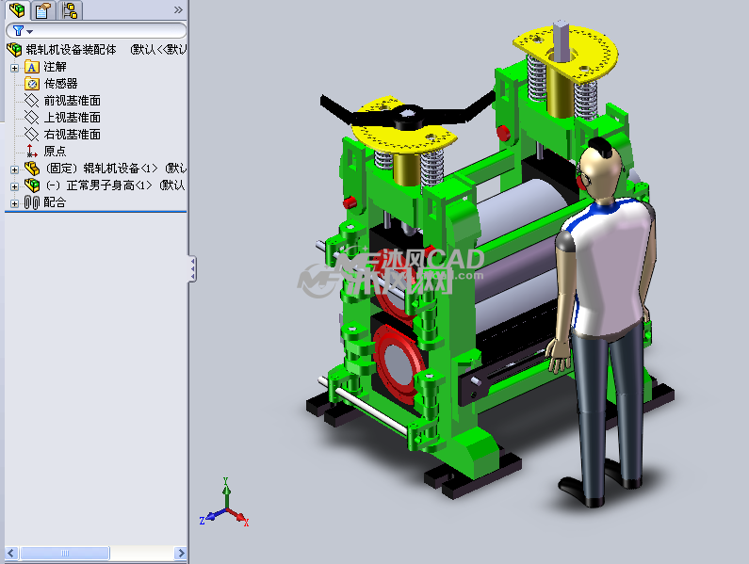Click the 右视基准面 plane icon
The width and height of the screenshot is (749, 564).
[x=31, y=135]
